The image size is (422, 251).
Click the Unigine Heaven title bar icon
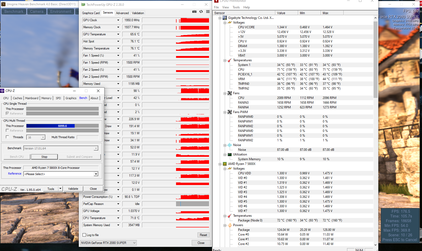[x=3, y=4]
